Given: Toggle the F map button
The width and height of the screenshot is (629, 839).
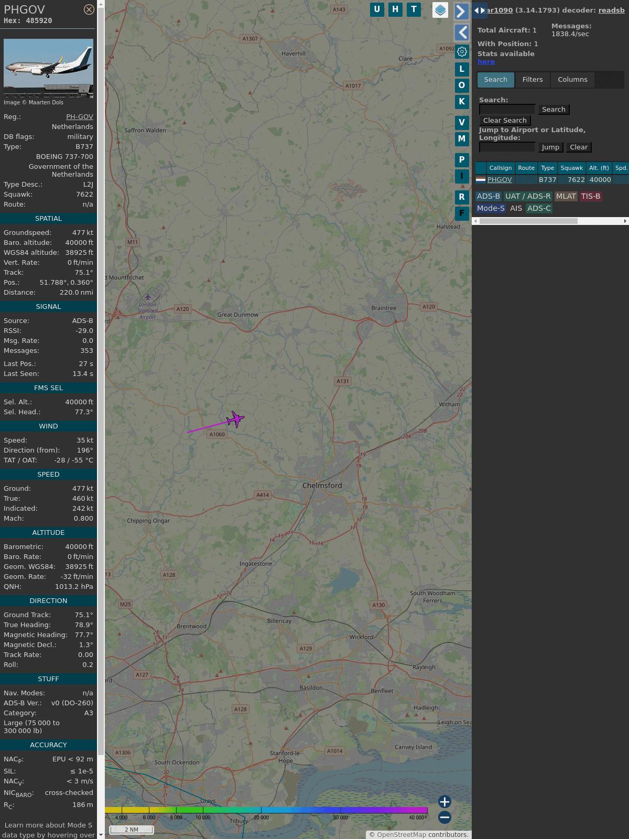Looking at the screenshot, I should [x=462, y=213].
